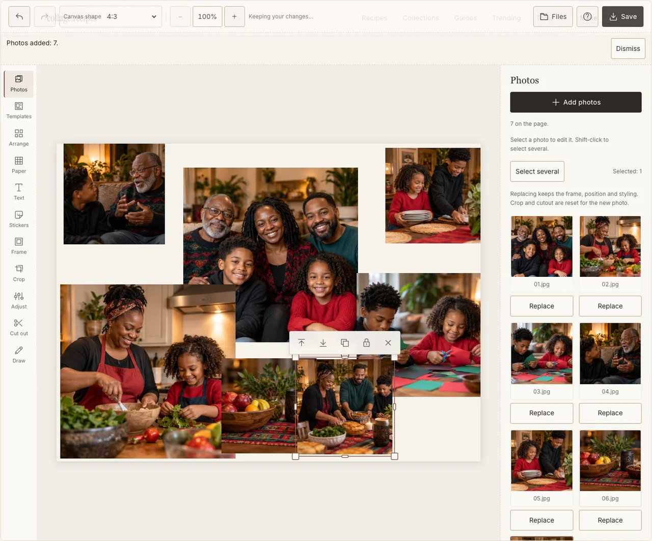Replace photo 02.jpg

click(610, 306)
